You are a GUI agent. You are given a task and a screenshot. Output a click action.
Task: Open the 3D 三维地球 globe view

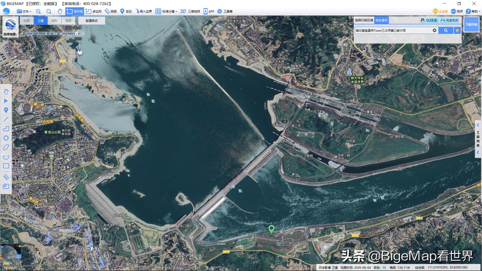click(190, 11)
